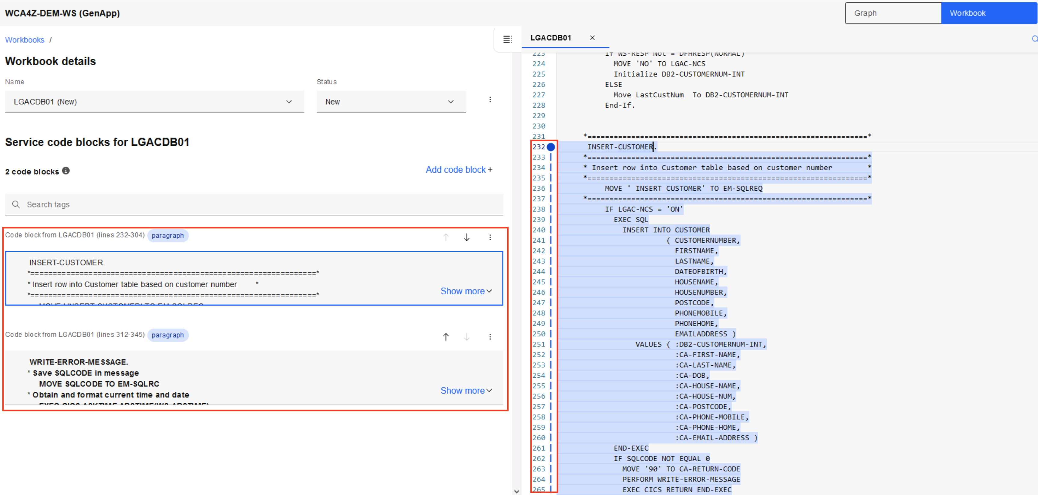
Task: Click the table of contents list icon
Action: pyautogui.click(x=507, y=39)
